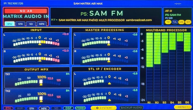Click the ETH status indicator

[x=8, y=108]
